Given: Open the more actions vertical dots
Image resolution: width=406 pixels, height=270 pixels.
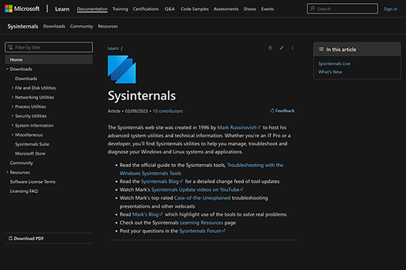Looking at the screenshot, I should click(292, 48).
